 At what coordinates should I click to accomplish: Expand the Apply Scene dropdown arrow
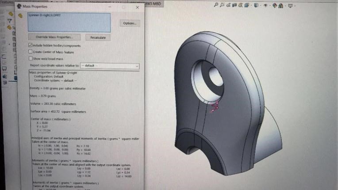point(285,6)
